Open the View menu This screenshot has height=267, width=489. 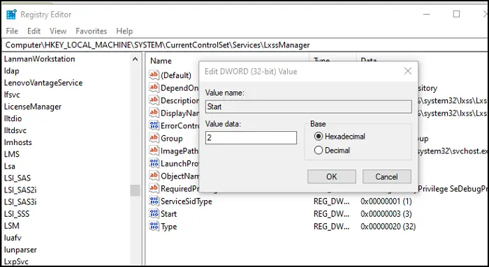click(x=58, y=31)
